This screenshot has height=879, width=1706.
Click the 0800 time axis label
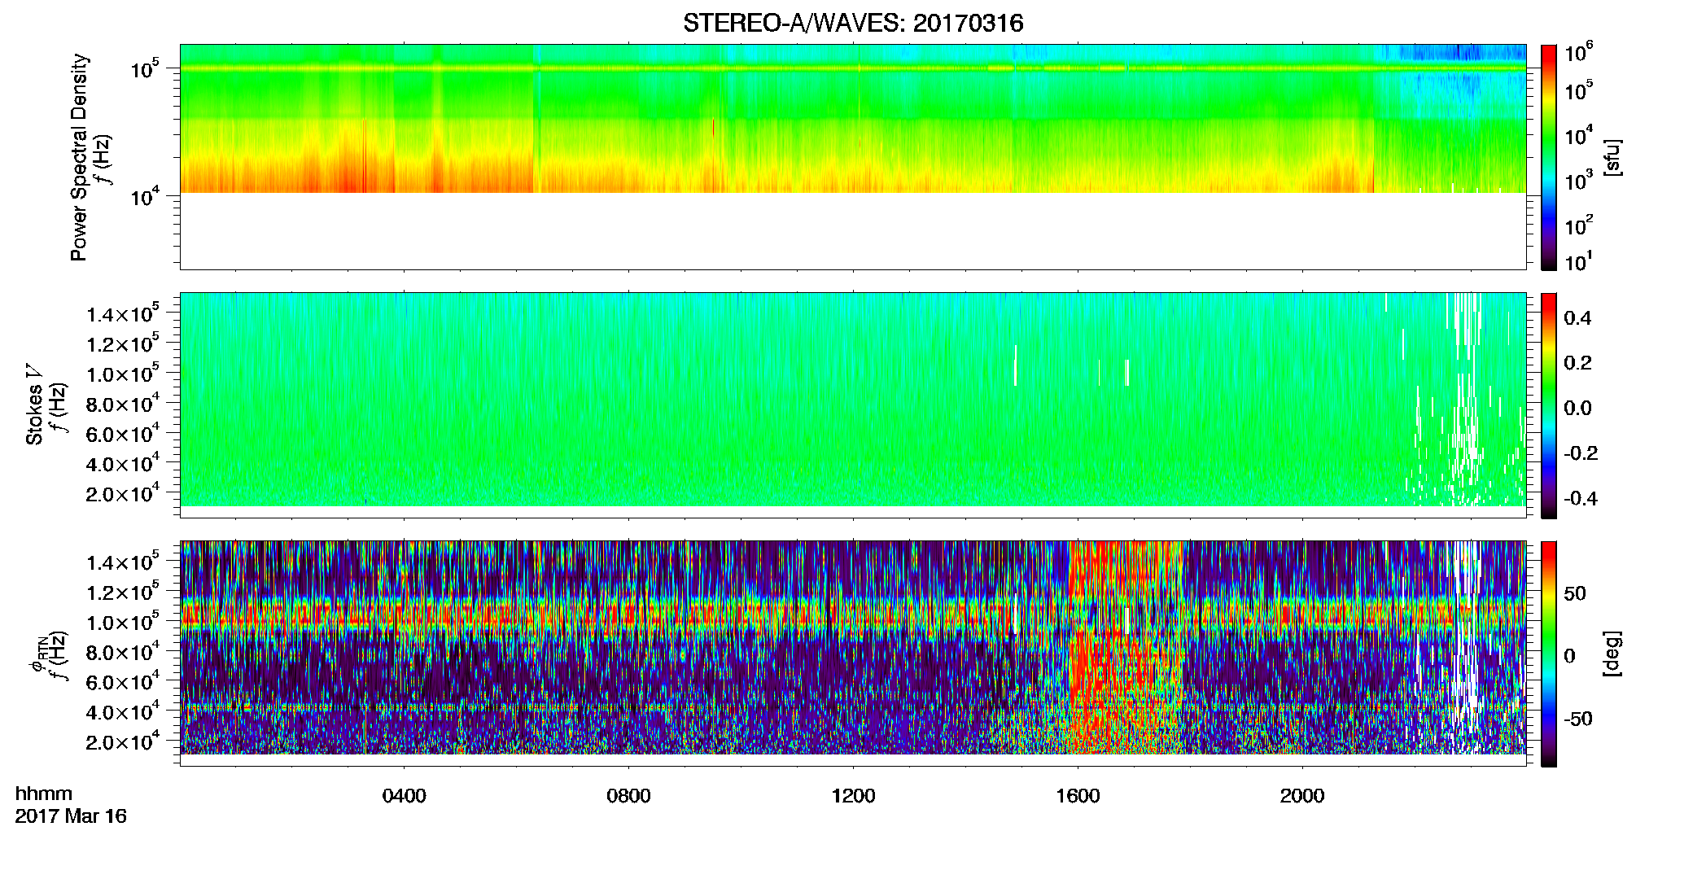point(628,796)
